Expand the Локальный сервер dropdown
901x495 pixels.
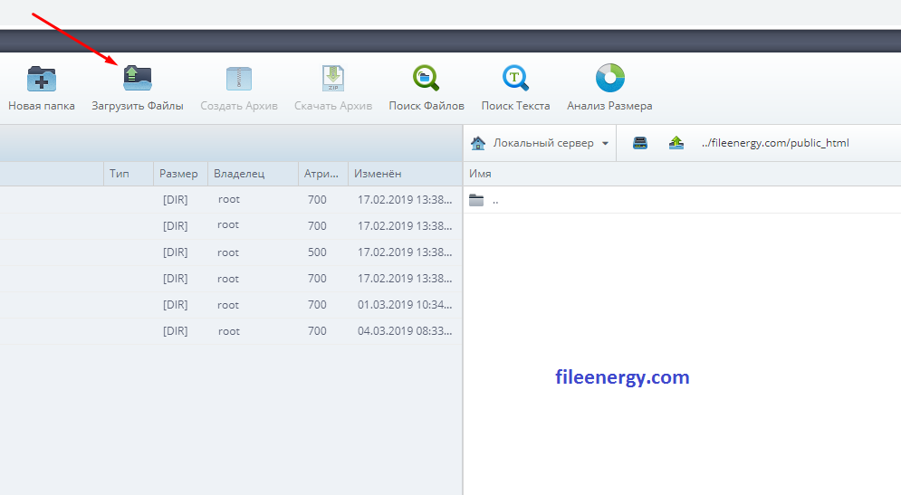pyautogui.click(x=605, y=144)
